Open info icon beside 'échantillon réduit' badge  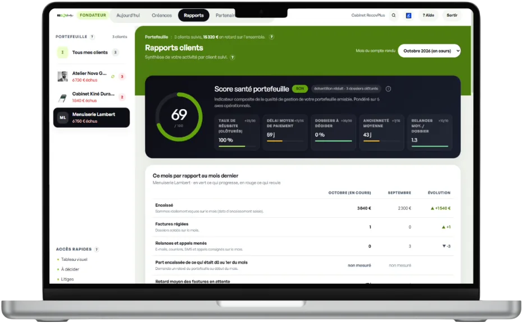point(388,88)
